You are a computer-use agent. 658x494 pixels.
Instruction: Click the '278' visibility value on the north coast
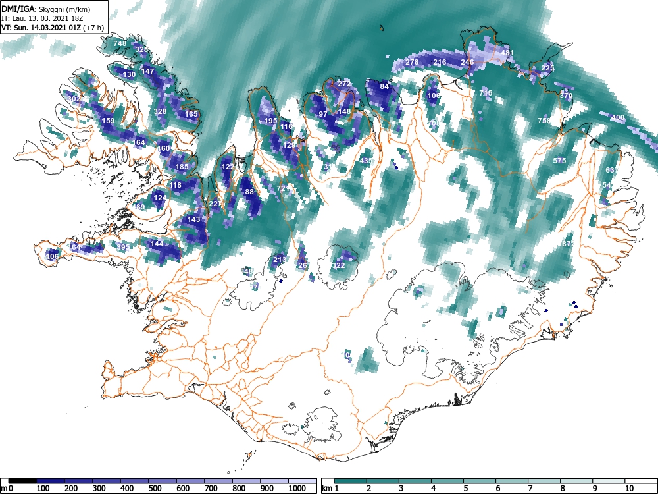[412, 62]
